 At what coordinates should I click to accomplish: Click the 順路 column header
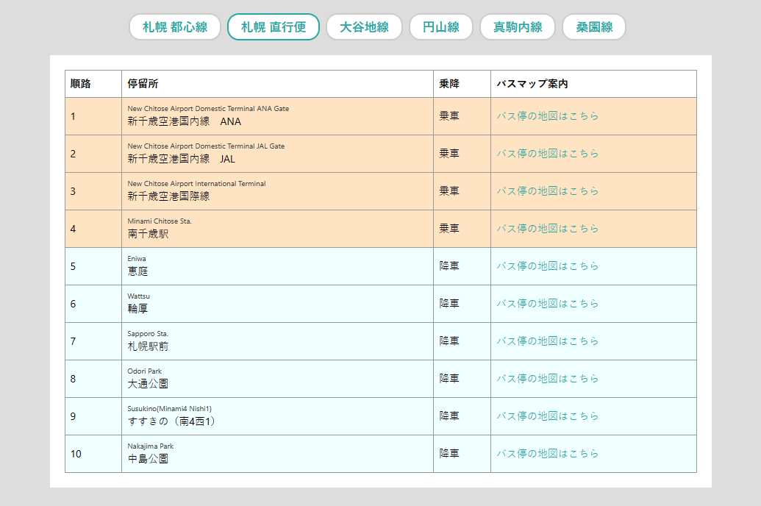click(81, 84)
